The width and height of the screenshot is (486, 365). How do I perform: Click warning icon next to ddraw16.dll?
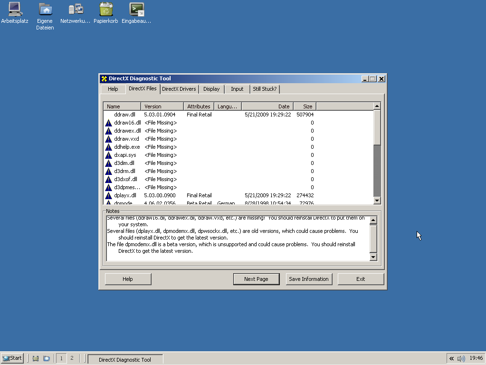[x=108, y=123]
